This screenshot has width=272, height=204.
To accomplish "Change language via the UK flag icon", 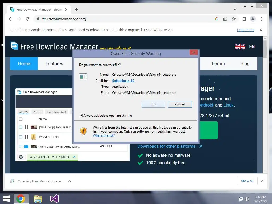I will 240,46.
